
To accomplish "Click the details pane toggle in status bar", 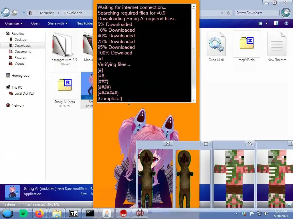I will 289,205.
